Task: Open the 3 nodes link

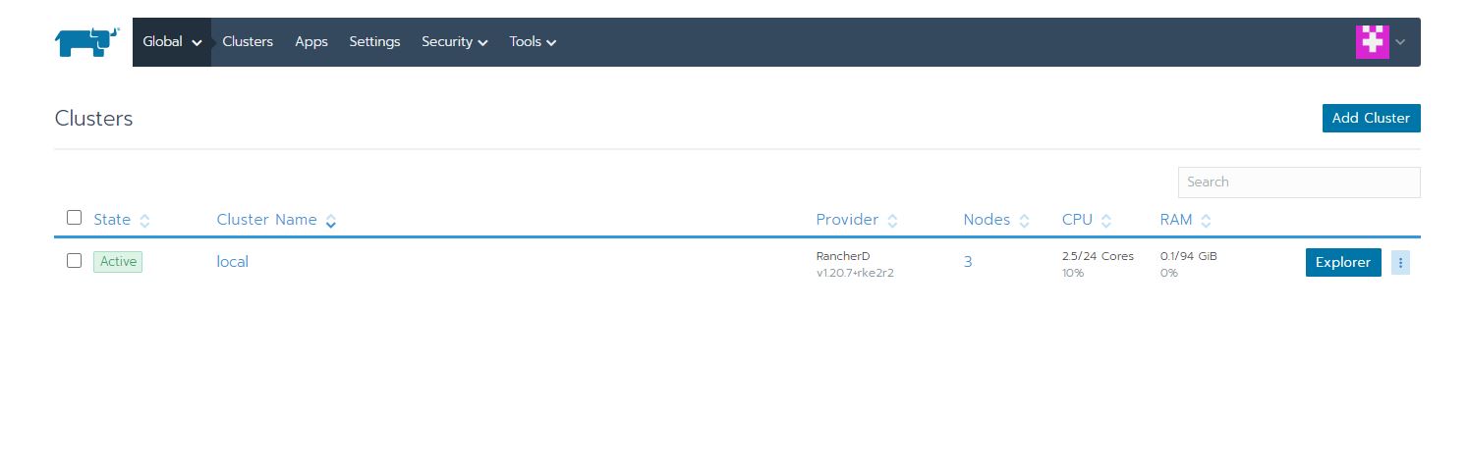Action: pyautogui.click(x=968, y=262)
